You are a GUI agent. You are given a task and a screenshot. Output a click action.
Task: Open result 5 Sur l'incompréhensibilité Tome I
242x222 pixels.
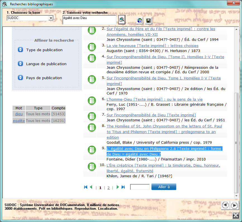pyautogui.click(x=164, y=81)
